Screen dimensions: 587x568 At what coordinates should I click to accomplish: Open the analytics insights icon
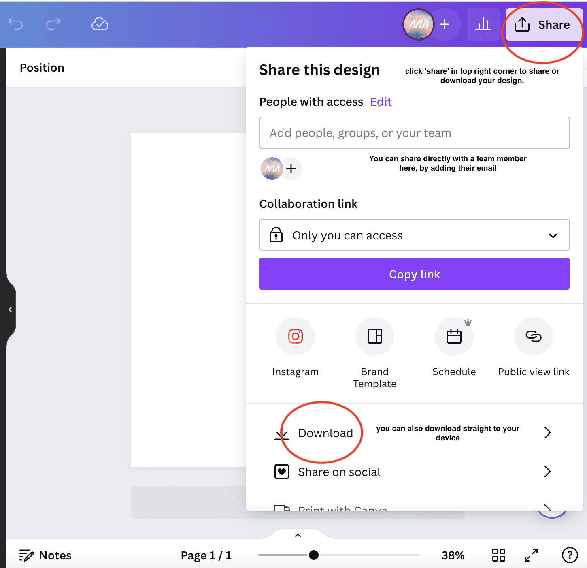click(x=483, y=24)
